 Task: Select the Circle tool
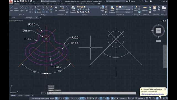click(x=22, y=9)
